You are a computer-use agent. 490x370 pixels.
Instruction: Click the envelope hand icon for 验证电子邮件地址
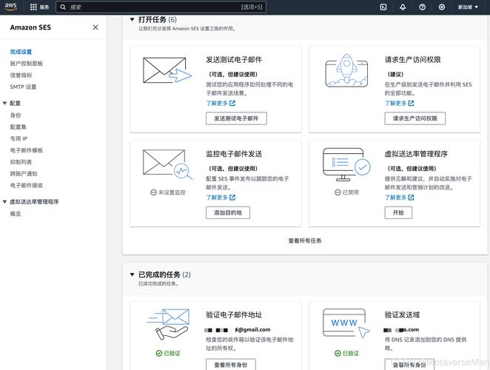point(168,324)
